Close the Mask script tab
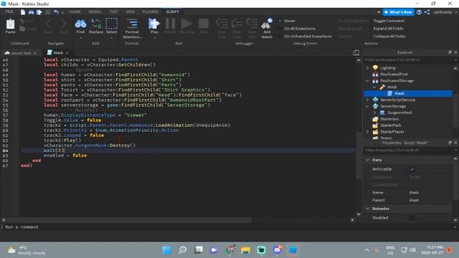 [67, 53]
